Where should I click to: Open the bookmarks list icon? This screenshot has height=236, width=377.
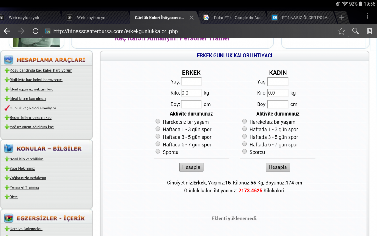pos(370,31)
